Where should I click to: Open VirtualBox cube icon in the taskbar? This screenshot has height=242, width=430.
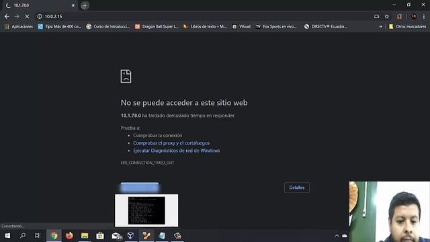131,236
